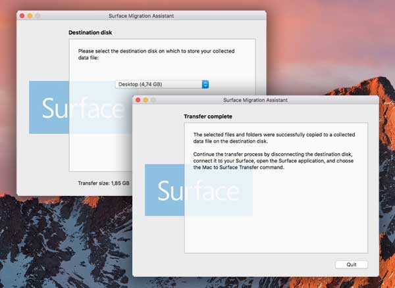Open the Desktop (4,74 GB) destination dropdown
The width and height of the screenshot is (395, 288).
tap(162, 84)
